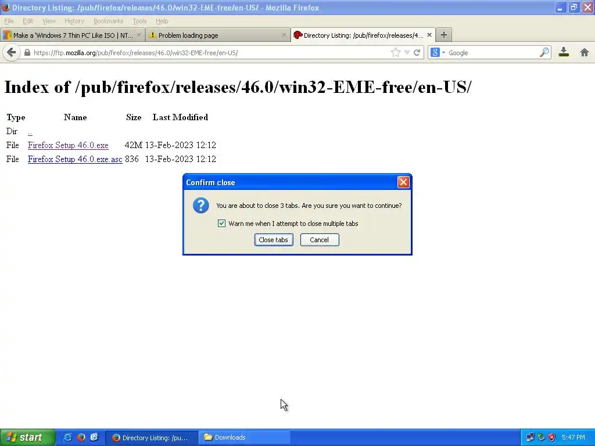Screen dimensions: 595x446
Task: Click the magnifying glass search icon
Action: [x=544, y=53]
